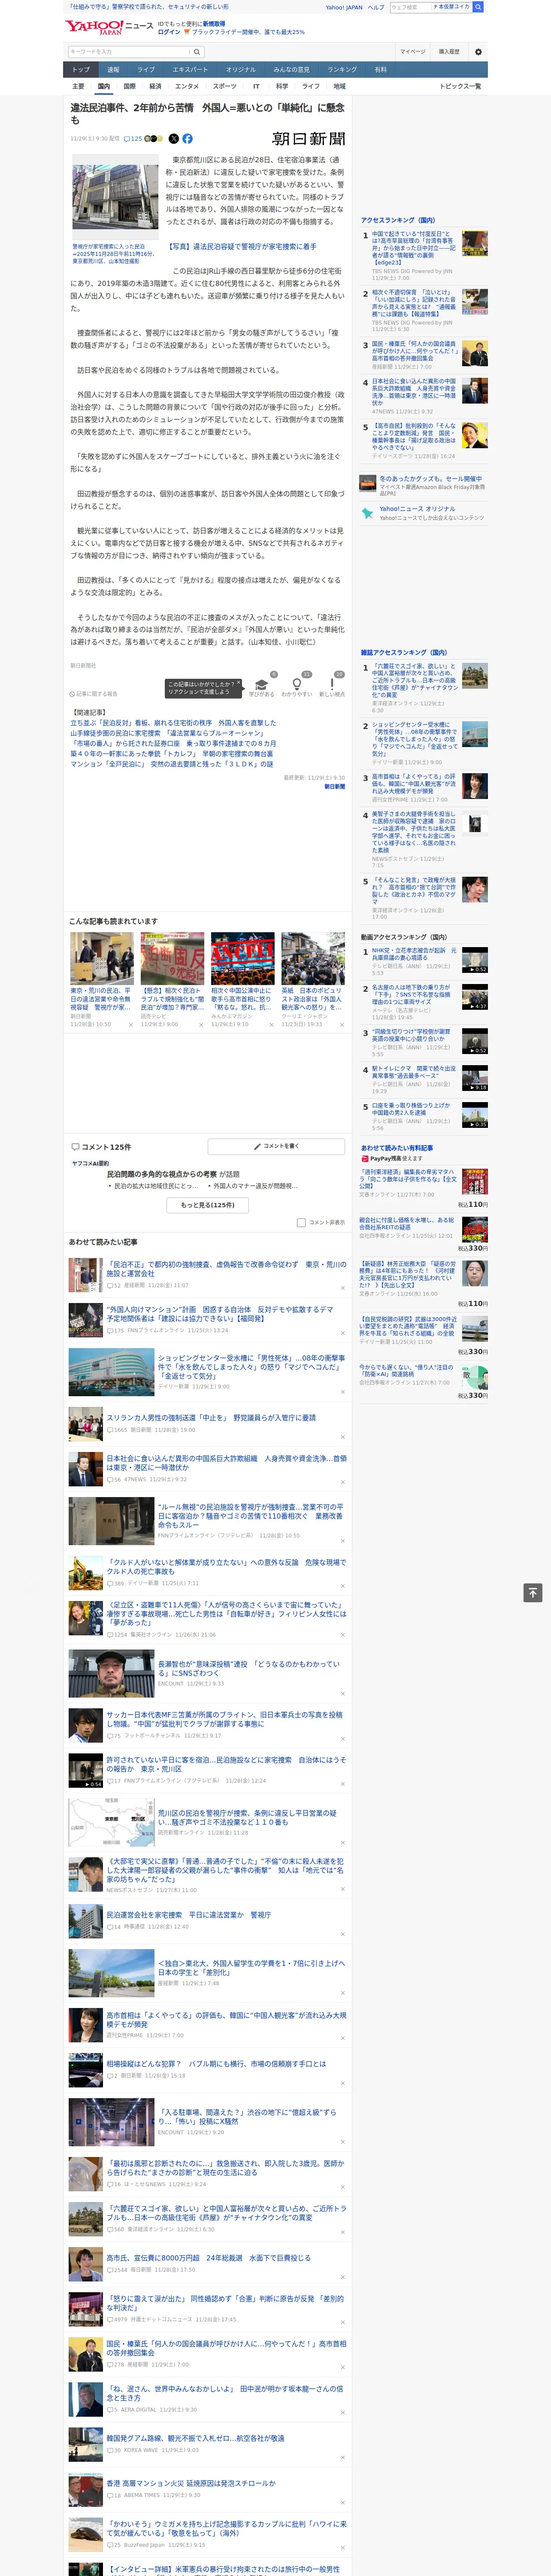Open the みんなの意見 tab
Image resolution: width=551 pixels, height=2576 pixels.
(292, 70)
